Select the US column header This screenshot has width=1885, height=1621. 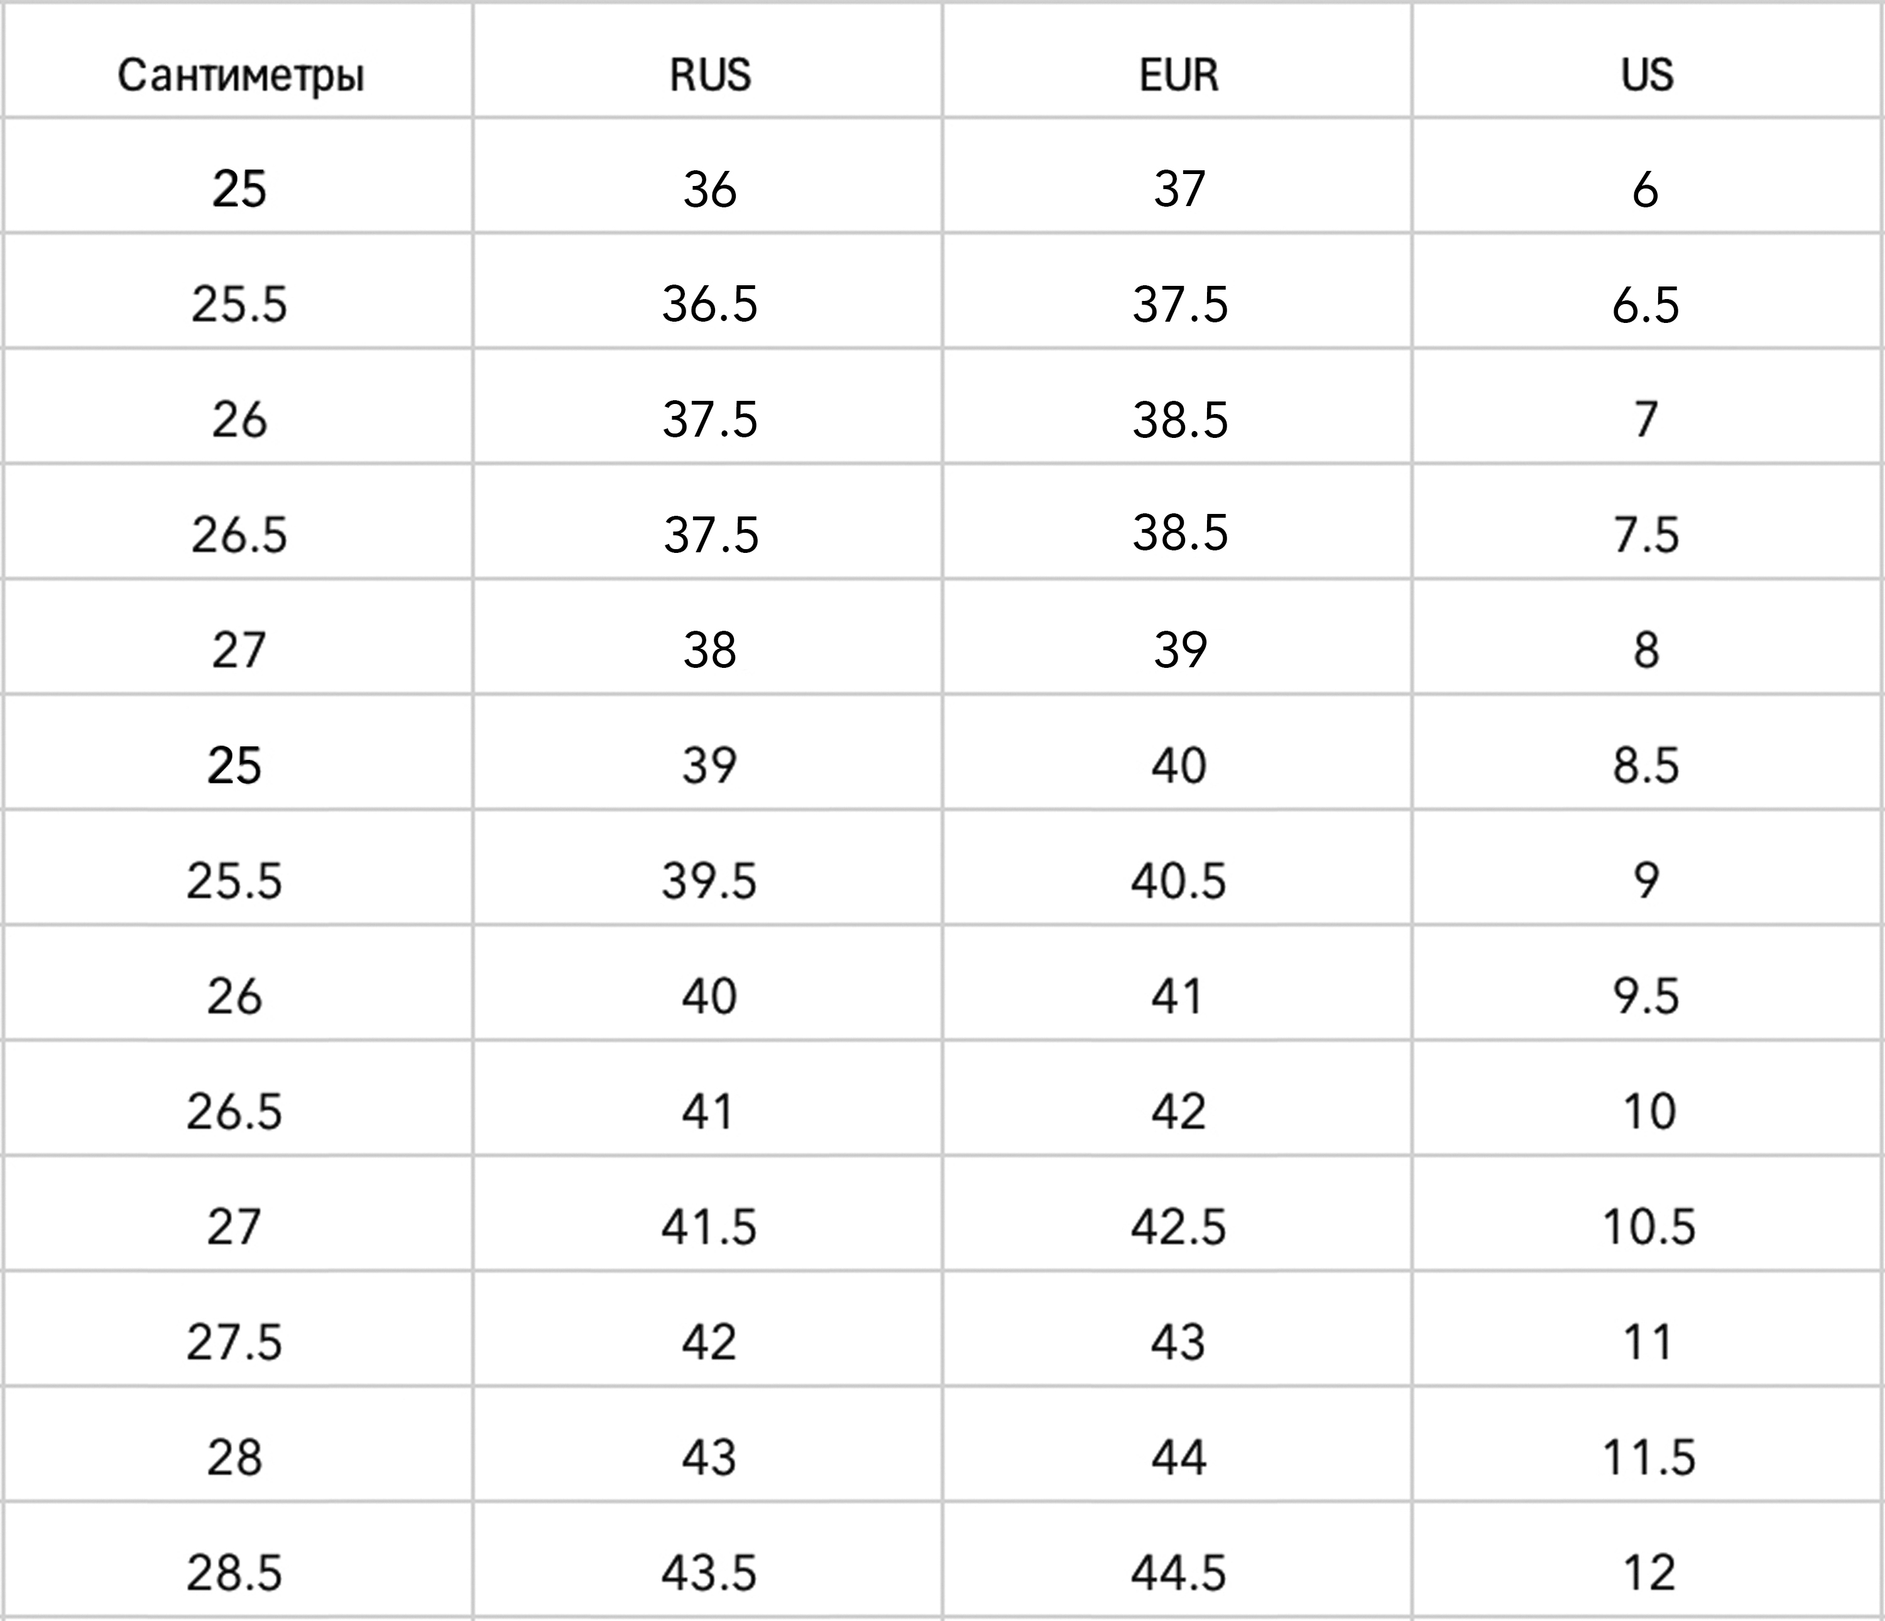coord(1647,75)
